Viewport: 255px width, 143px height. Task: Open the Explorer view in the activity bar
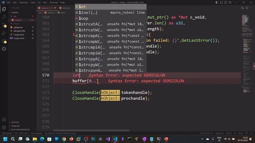(x=4, y=9)
